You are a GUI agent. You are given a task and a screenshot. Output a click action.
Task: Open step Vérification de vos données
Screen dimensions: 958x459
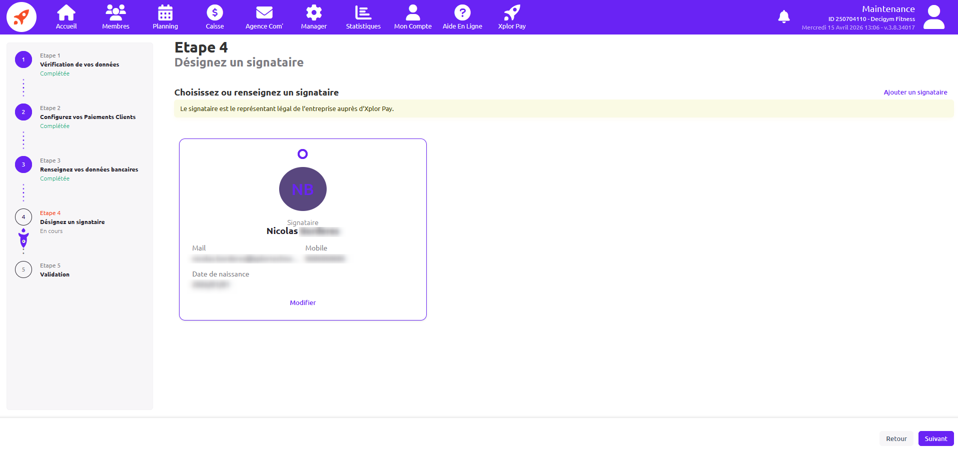point(80,64)
